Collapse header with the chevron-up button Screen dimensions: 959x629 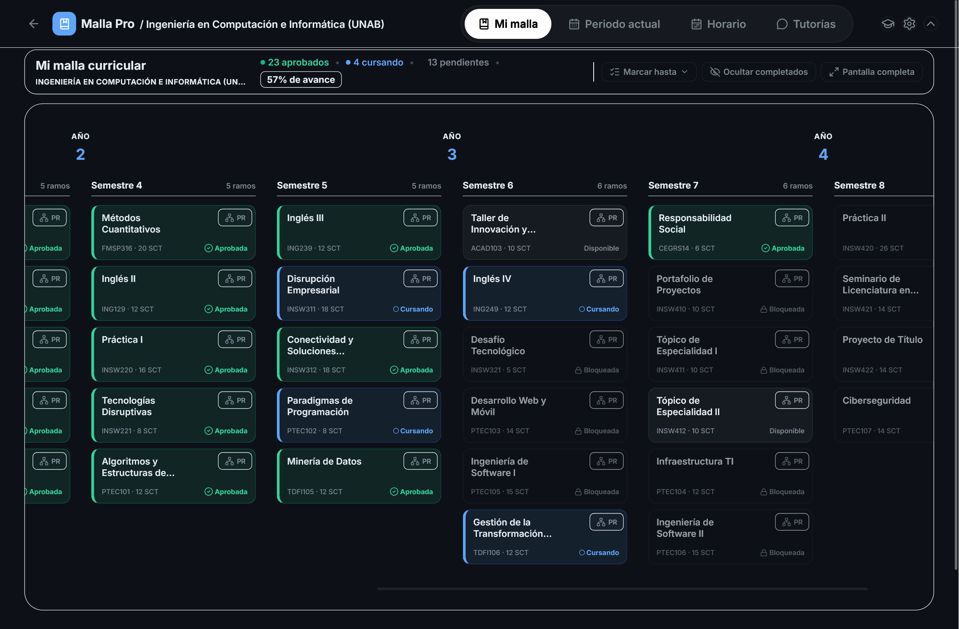tap(931, 24)
